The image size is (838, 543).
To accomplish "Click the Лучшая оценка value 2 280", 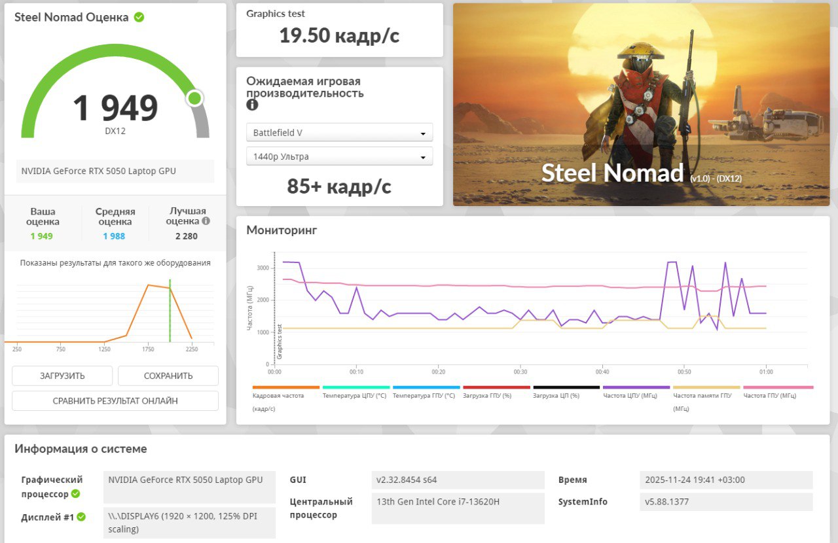I will [x=187, y=236].
